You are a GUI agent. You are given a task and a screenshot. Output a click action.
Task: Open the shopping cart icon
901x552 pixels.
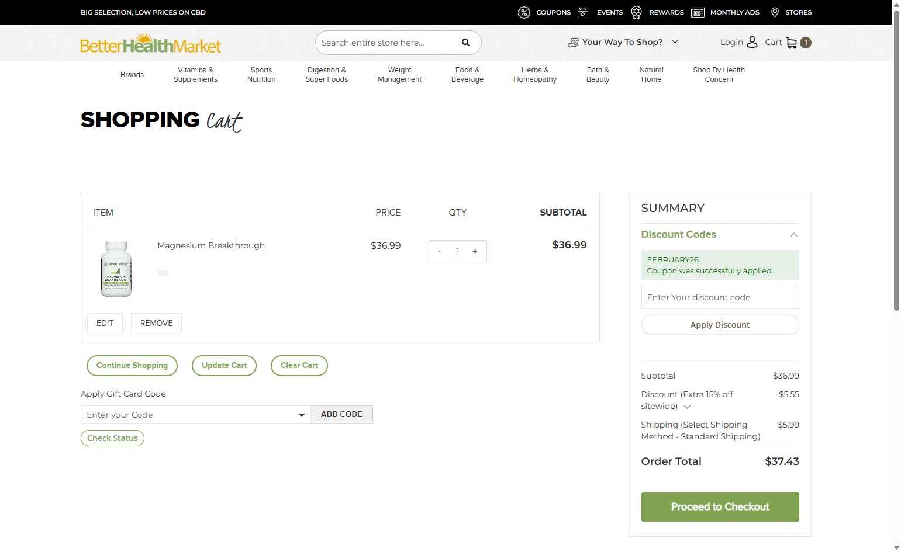click(791, 43)
